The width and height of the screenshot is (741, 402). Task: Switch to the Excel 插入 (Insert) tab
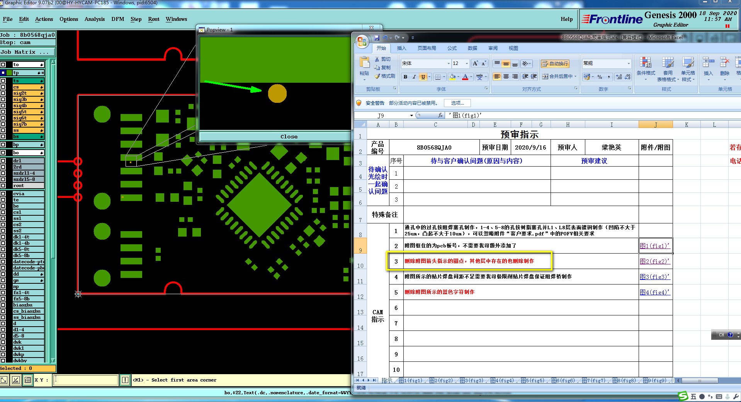coord(402,48)
